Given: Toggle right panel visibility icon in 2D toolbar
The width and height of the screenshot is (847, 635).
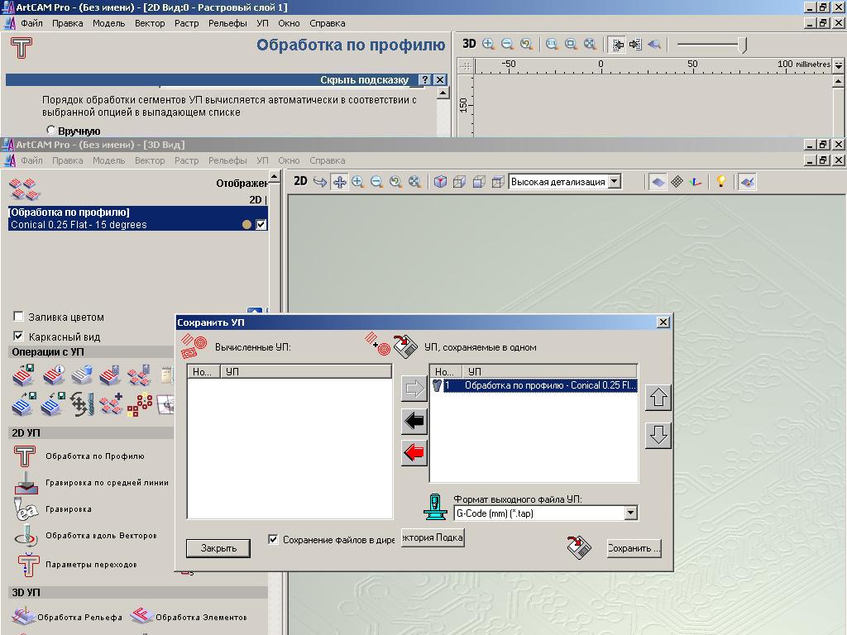Looking at the screenshot, I should [x=635, y=45].
